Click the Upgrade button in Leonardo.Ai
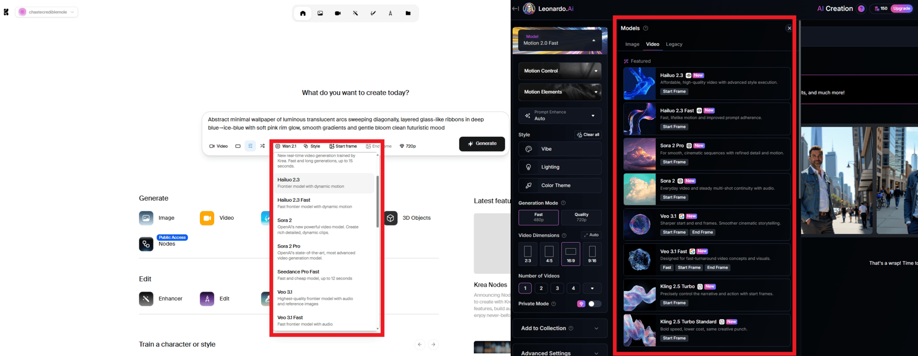The image size is (918, 356). pyautogui.click(x=901, y=9)
